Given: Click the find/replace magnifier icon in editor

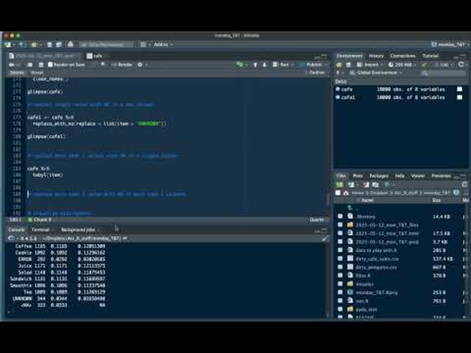Looking at the screenshot, I should click(x=103, y=64).
